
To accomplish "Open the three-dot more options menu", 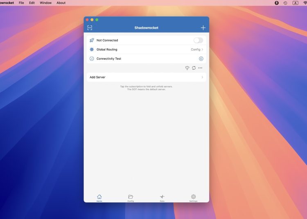I will pyautogui.click(x=200, y=68).
